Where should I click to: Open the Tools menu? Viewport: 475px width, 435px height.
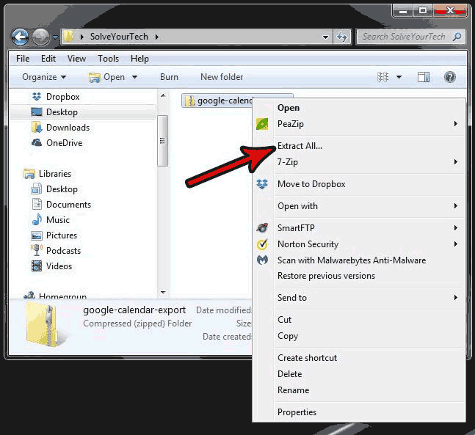pos(108,59)
